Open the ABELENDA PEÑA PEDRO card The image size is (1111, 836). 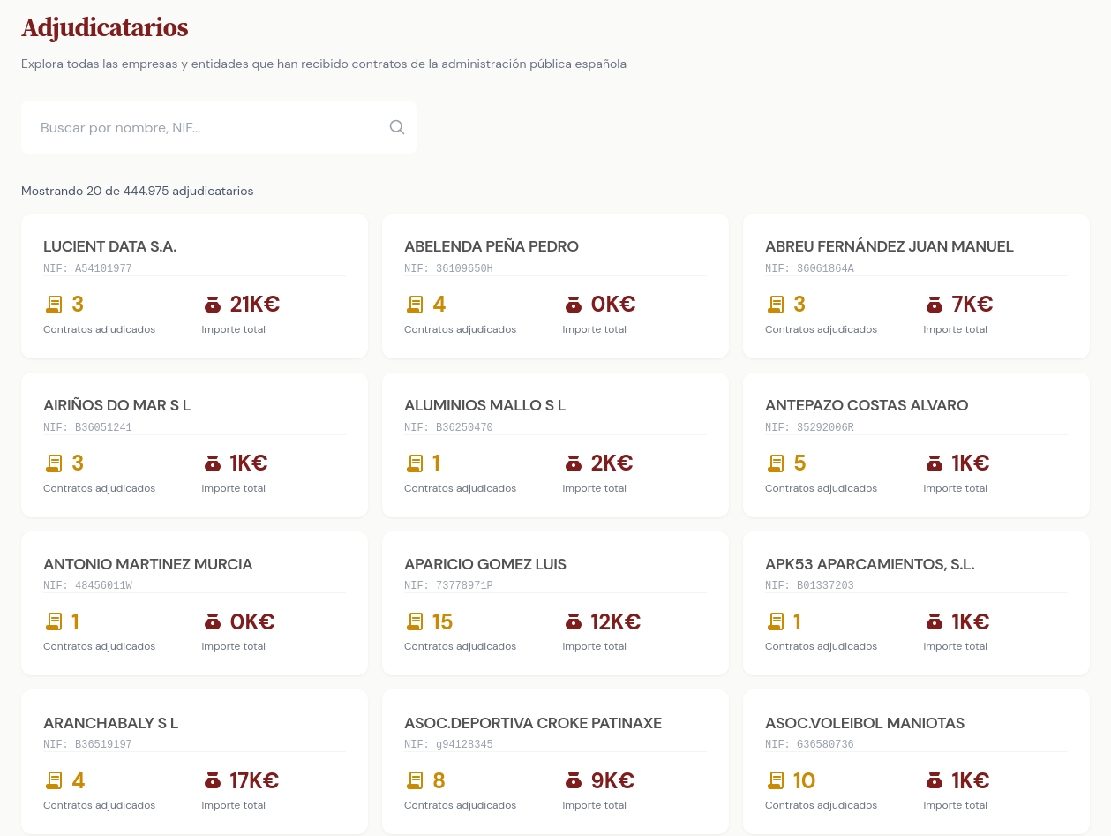coord(491,247)
